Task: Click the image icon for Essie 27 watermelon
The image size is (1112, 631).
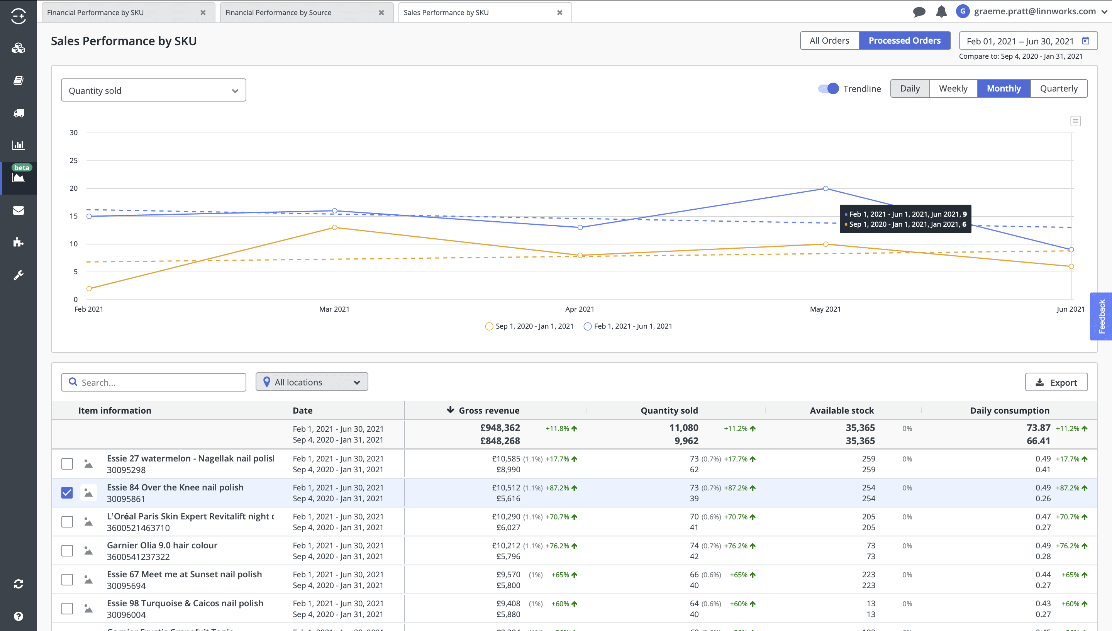Action: pyautogui.click(x=88, y=464)
